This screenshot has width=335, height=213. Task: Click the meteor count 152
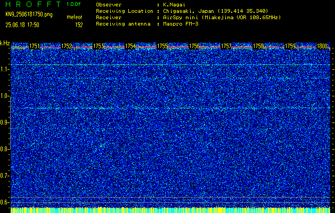[x=79, y=25]
